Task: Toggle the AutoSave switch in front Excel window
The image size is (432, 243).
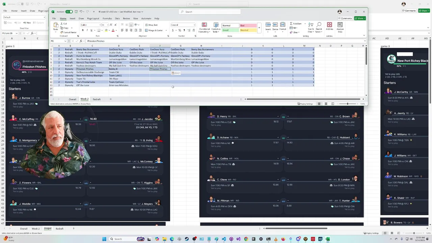Action: tap(69, 12)
